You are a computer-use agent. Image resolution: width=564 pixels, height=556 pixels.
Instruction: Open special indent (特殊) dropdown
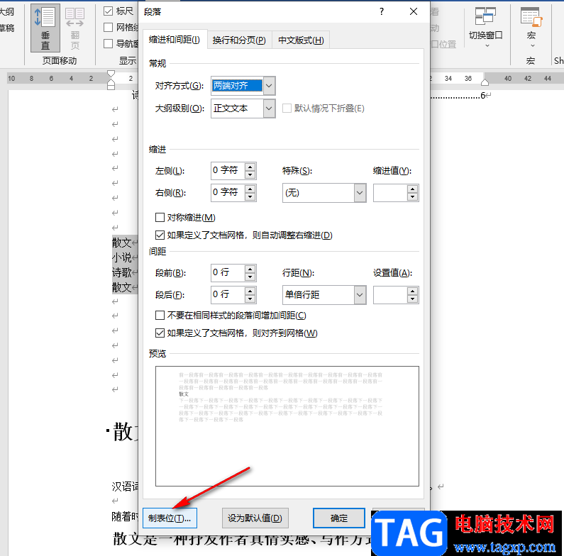coord(360,193)
